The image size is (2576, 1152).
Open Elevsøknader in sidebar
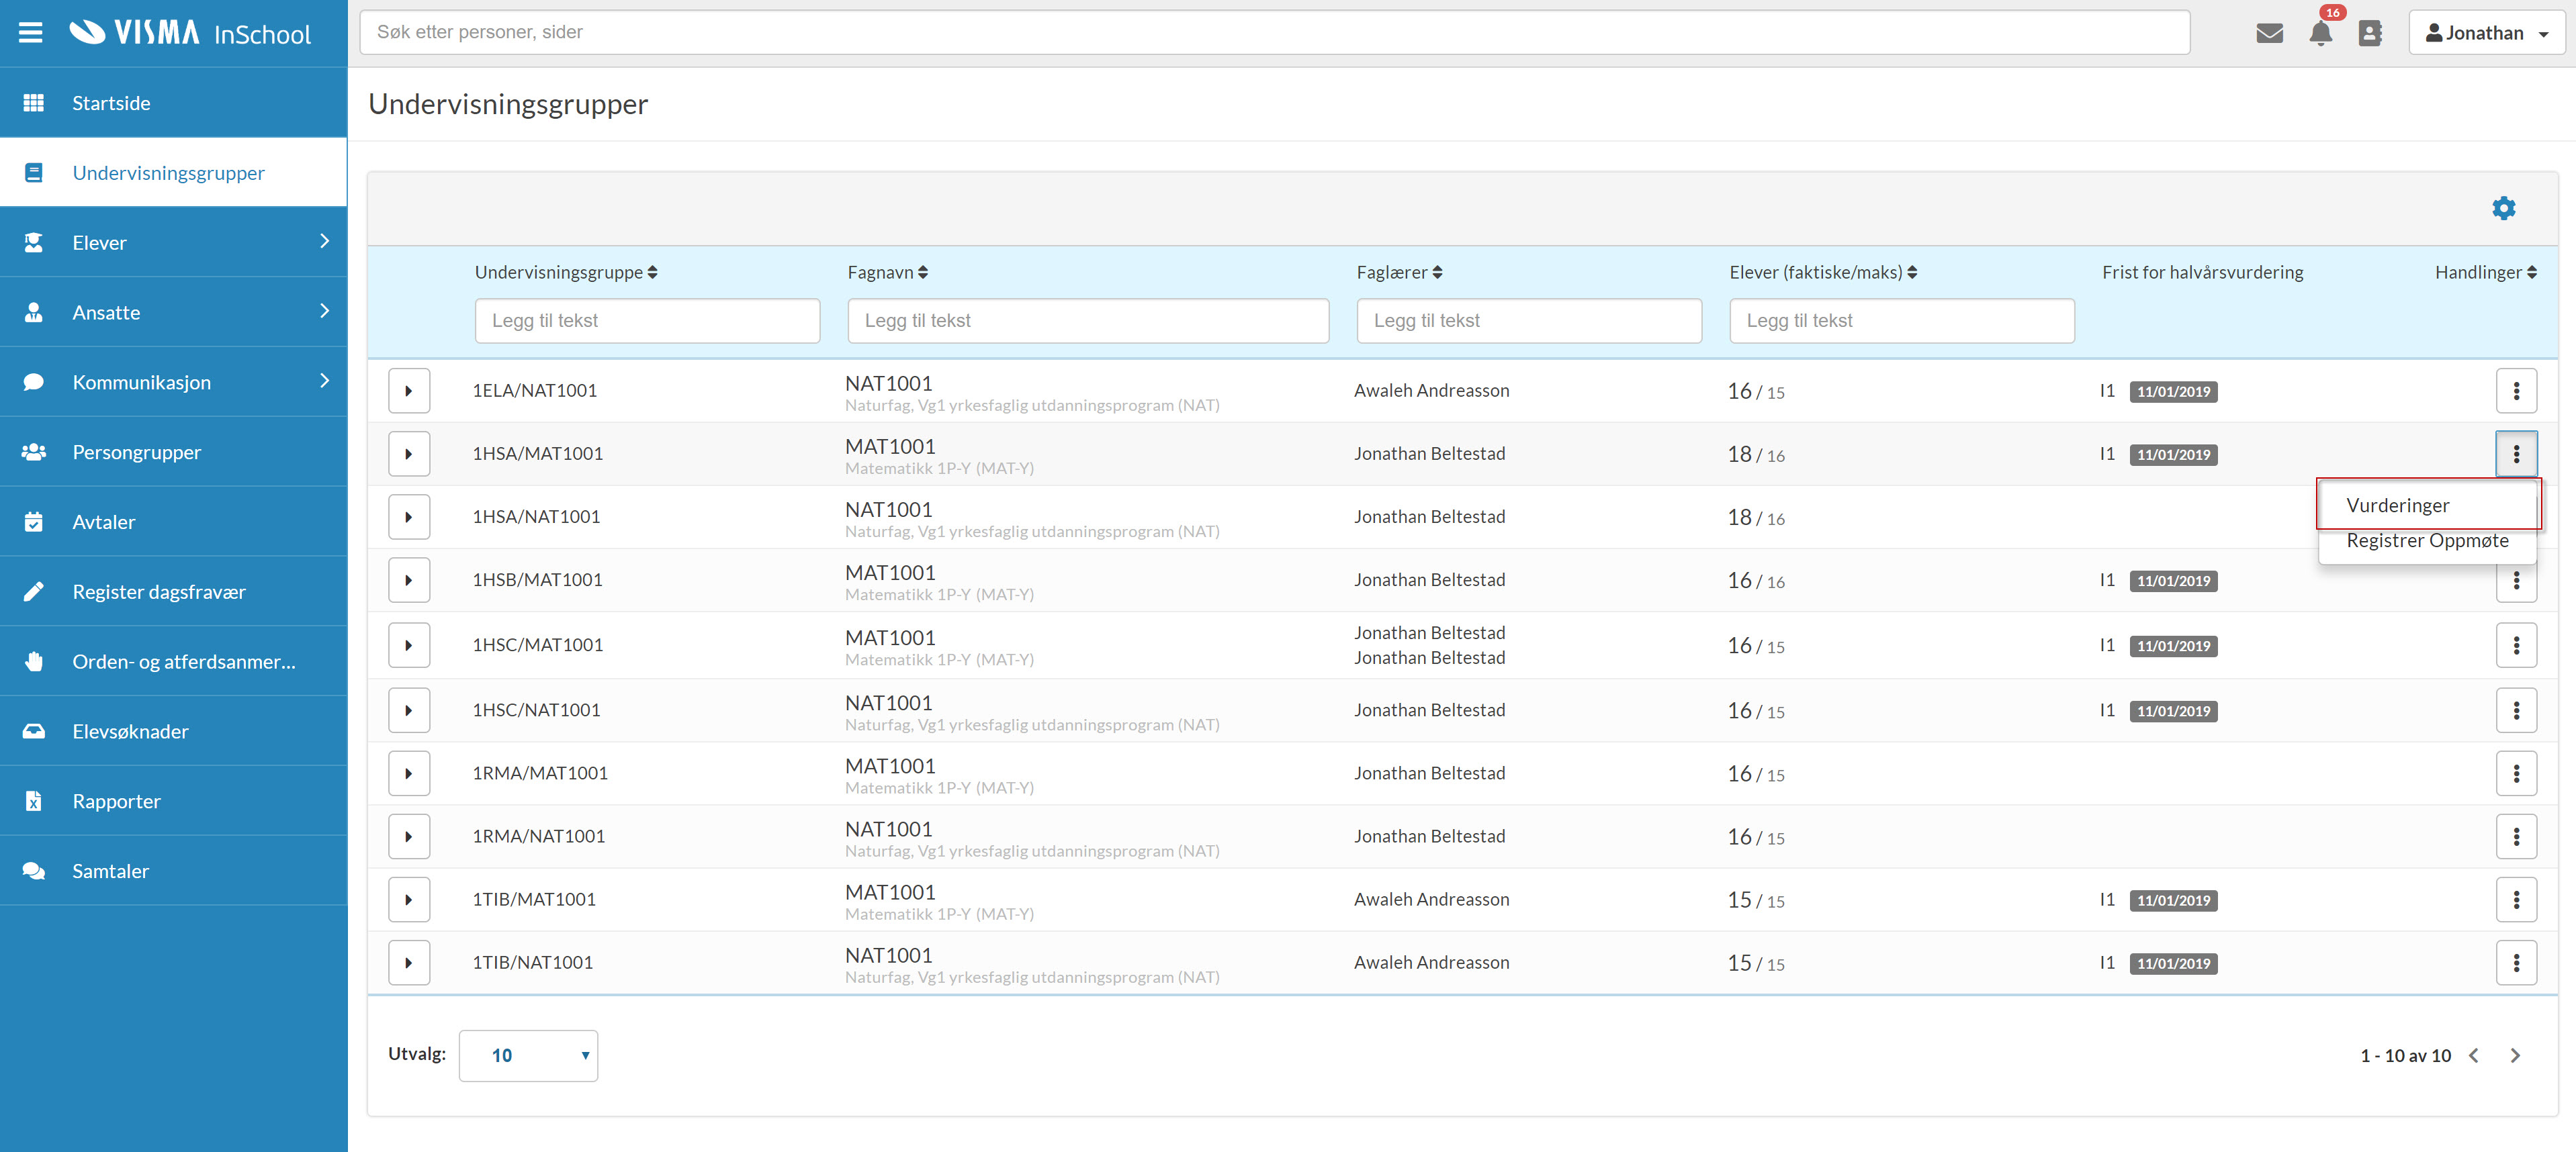173,731
